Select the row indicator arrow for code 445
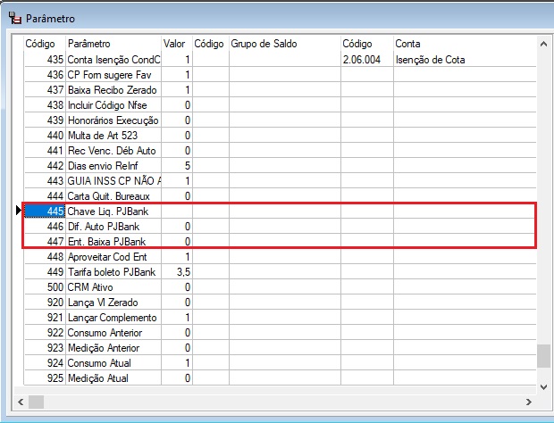The height and width of the screenshot is (423, 554). 19,211
